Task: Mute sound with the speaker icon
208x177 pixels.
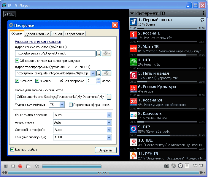Action: pyautogui.click(x=37, y=166)
